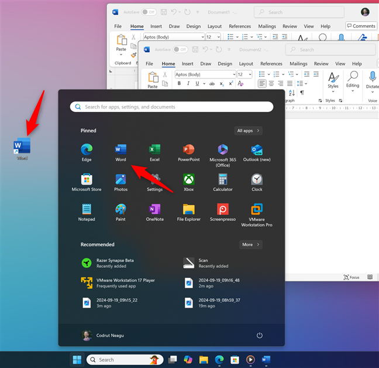
Task: Toggle AutoSave in Document1 window
Action: tap(149, 12)
